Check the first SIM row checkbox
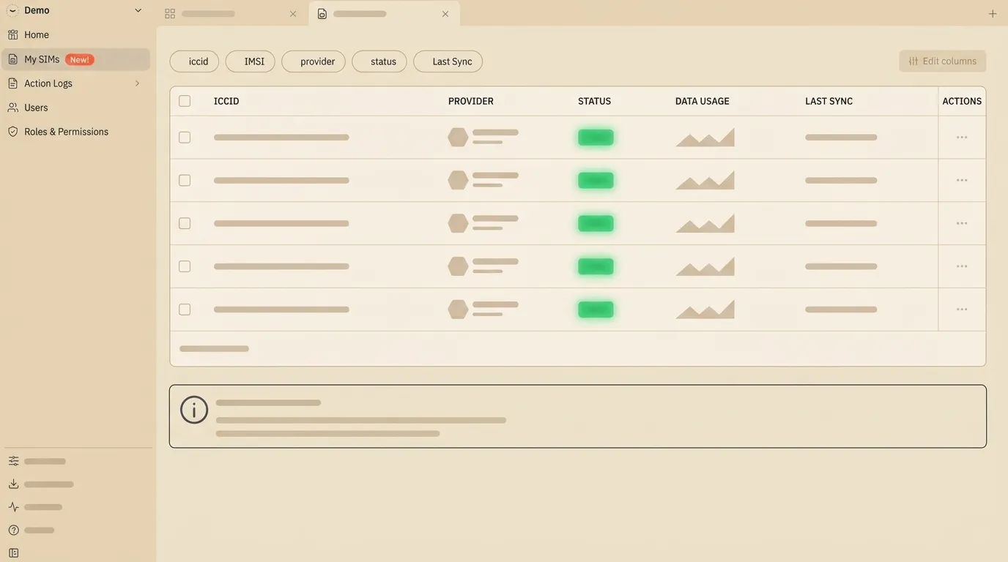This screenshot has height=562, width=1008. (x=185, y=138)
